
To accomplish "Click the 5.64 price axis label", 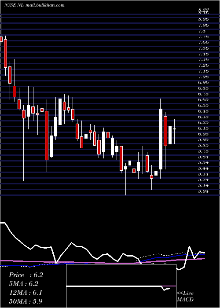I will pyautogui.click(x=203, y=157).
